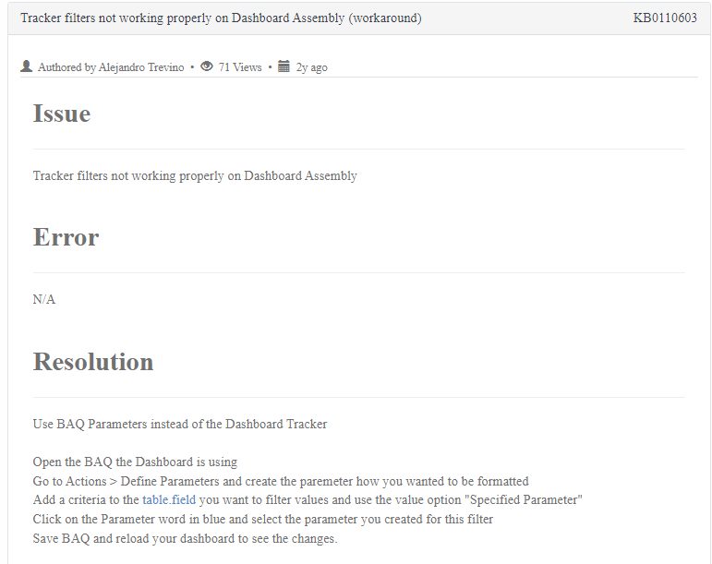
Task: Click the N/A text under Error
Action: pos(44,299)
